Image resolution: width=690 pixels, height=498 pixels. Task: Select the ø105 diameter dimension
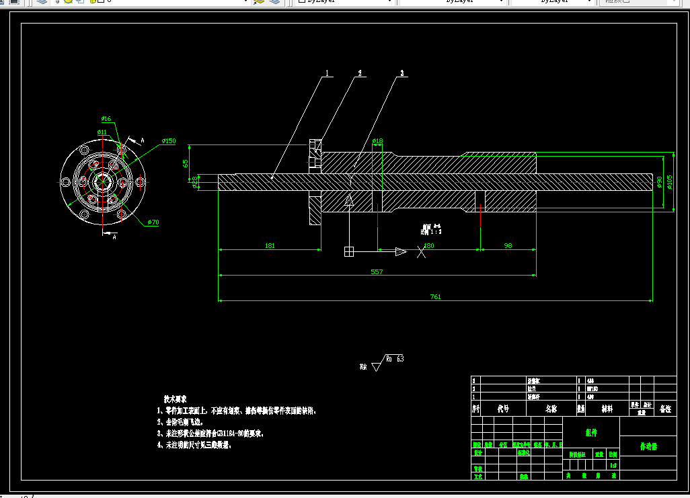click(669, 181)
